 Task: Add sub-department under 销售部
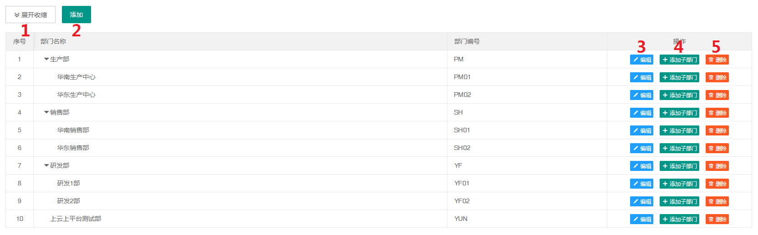click(x=679, y=113)
